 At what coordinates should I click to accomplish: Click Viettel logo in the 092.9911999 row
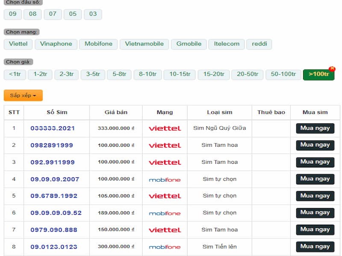click(165, 163)
